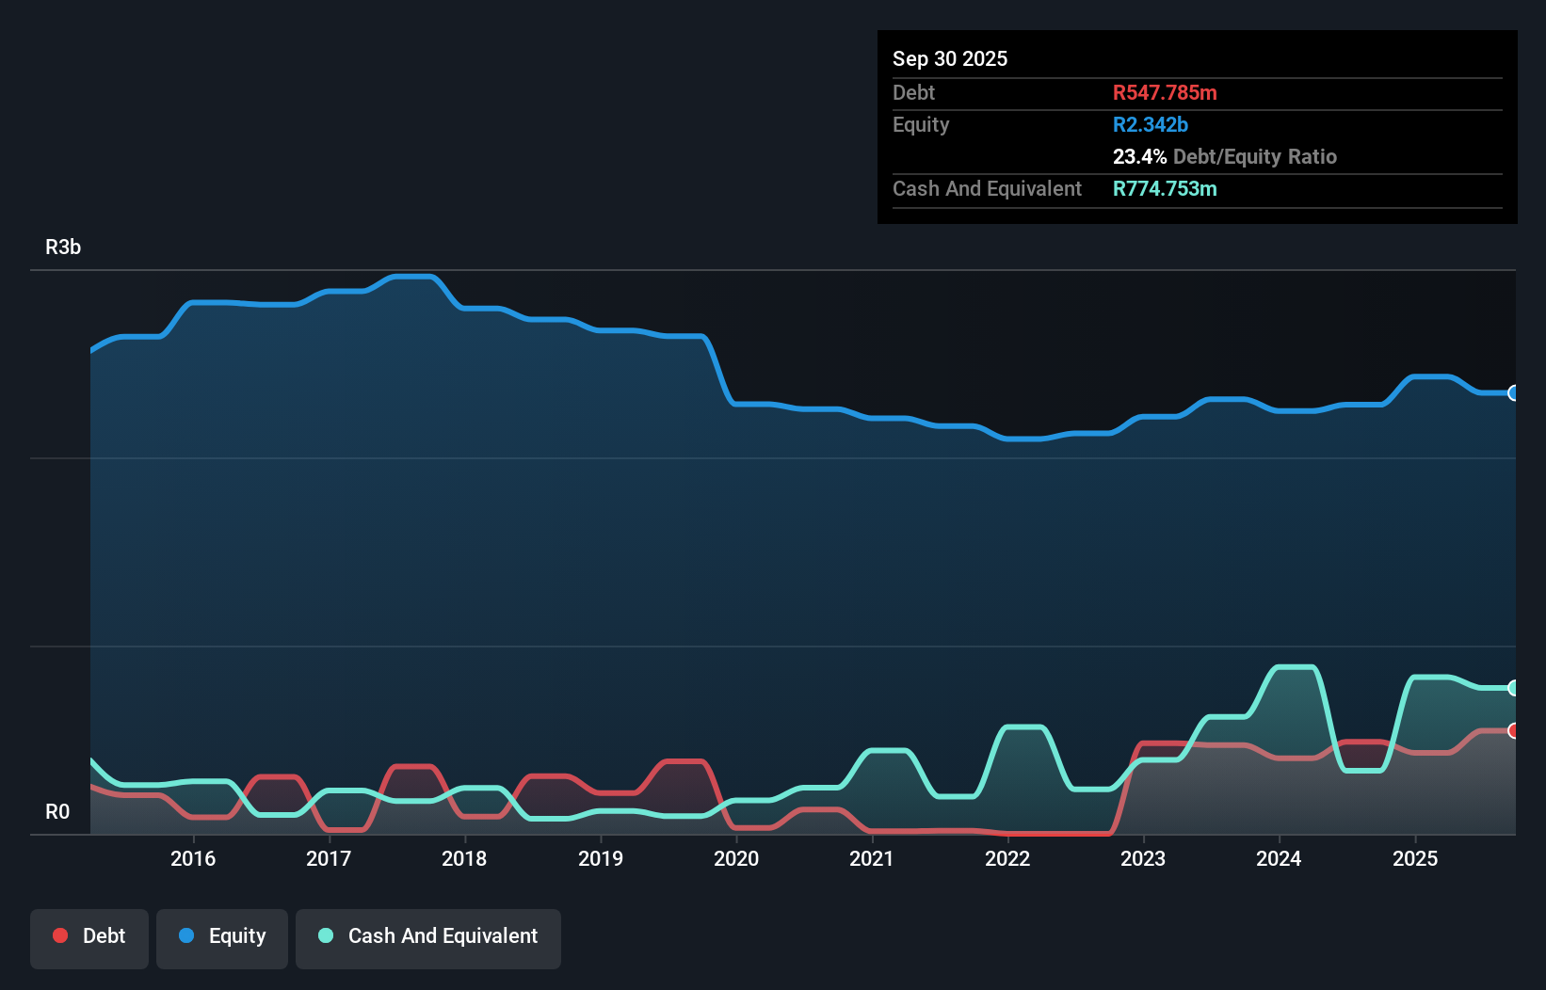Click the 2020 year label on x-axis
The image size is (1546, 990).
pos(737,859)
